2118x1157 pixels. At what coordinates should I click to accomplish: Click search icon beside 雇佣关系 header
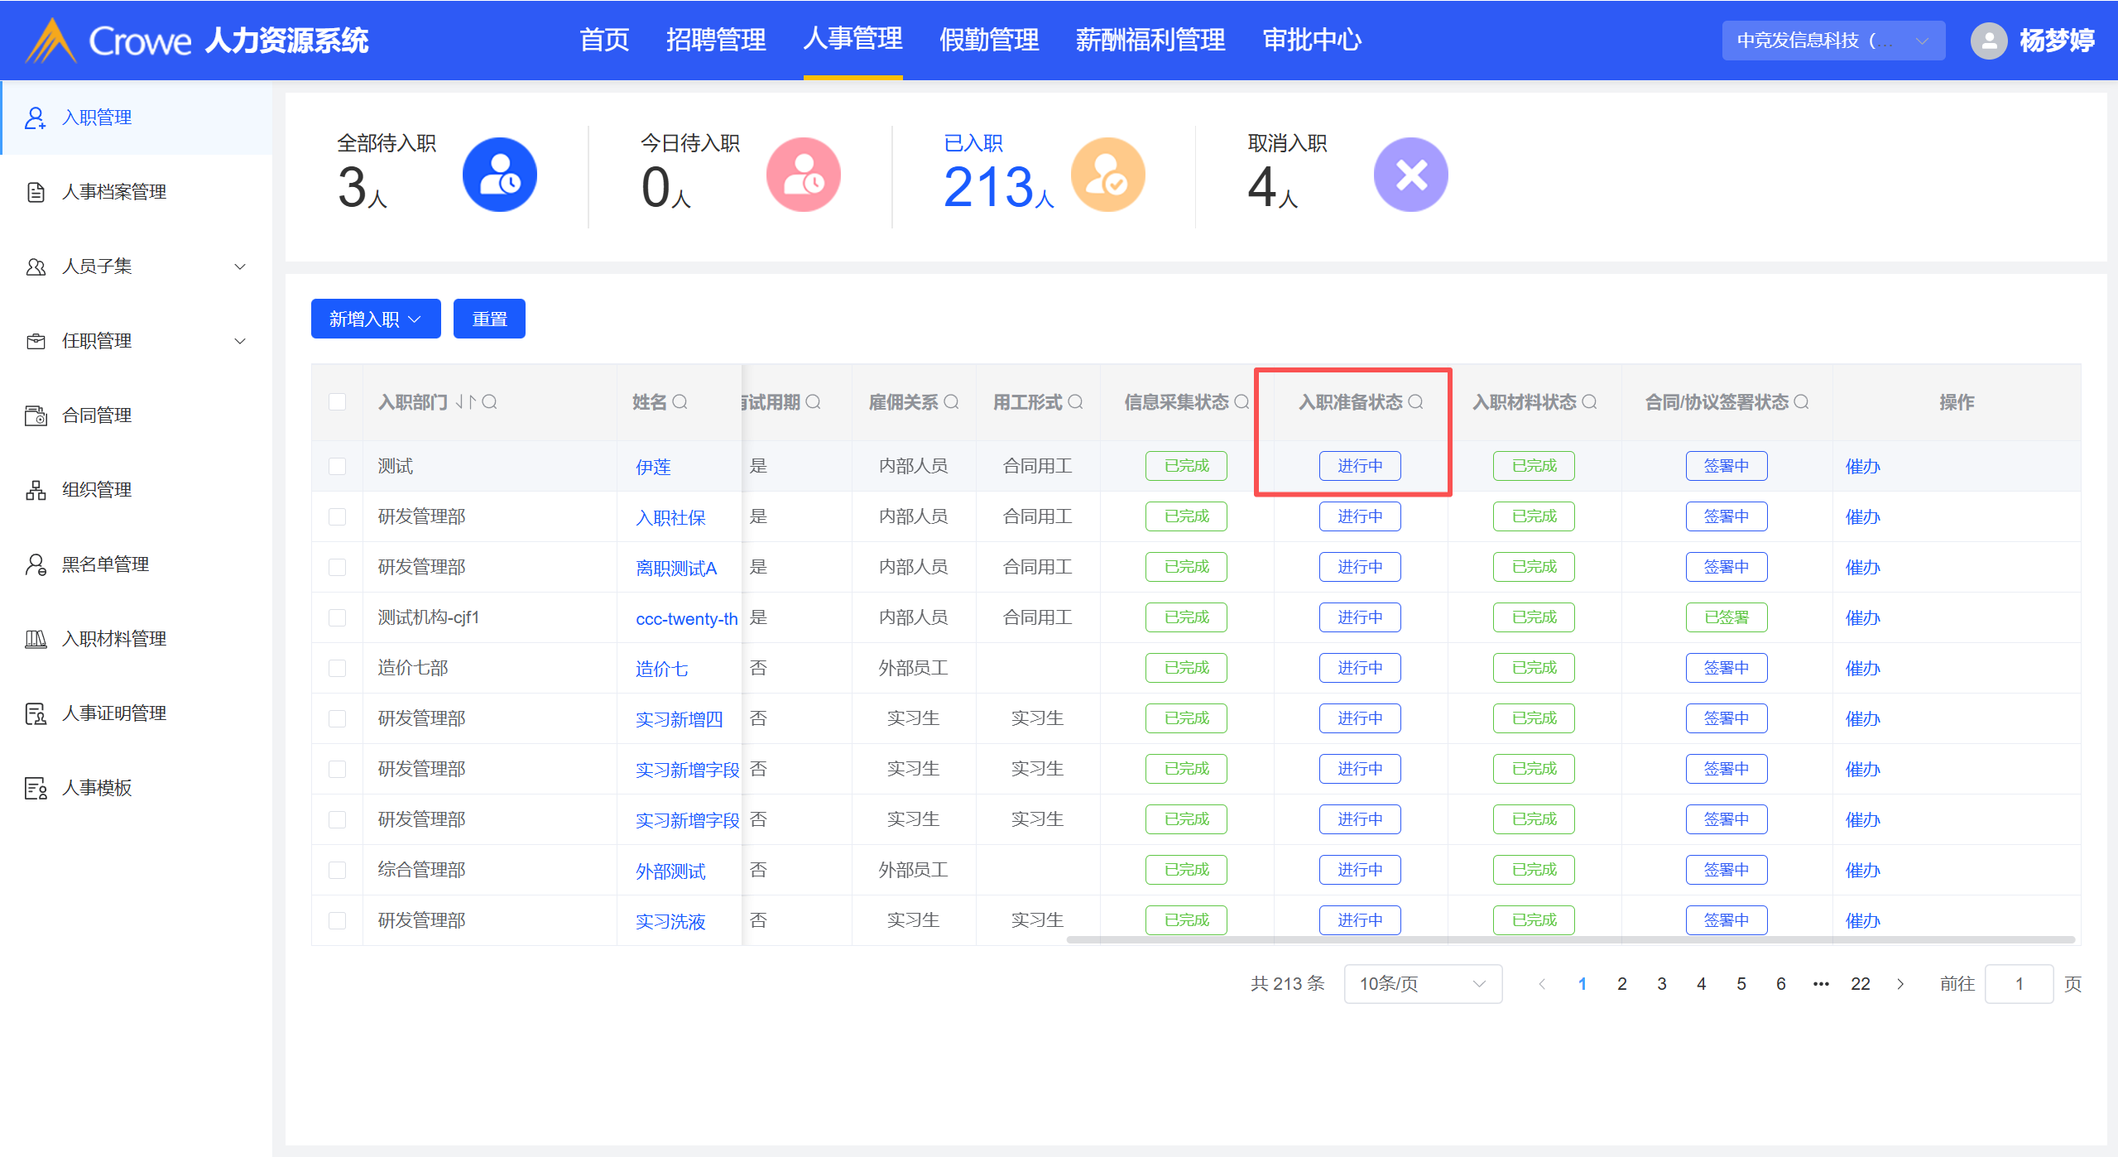(x=952, y=402)
